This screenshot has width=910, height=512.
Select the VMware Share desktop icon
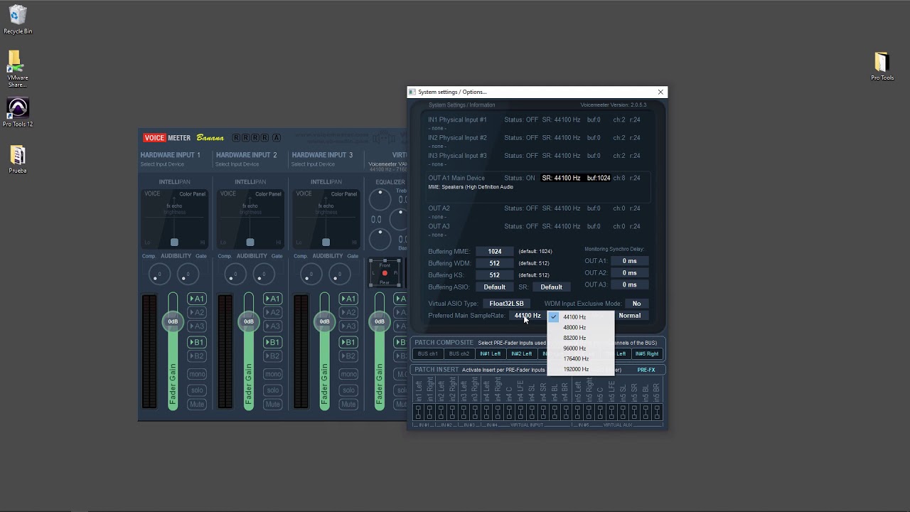point(18,70)
